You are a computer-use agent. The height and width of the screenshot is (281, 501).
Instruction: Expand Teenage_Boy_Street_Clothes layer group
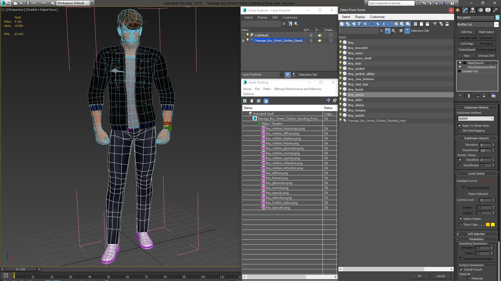(x=244, y=41)
